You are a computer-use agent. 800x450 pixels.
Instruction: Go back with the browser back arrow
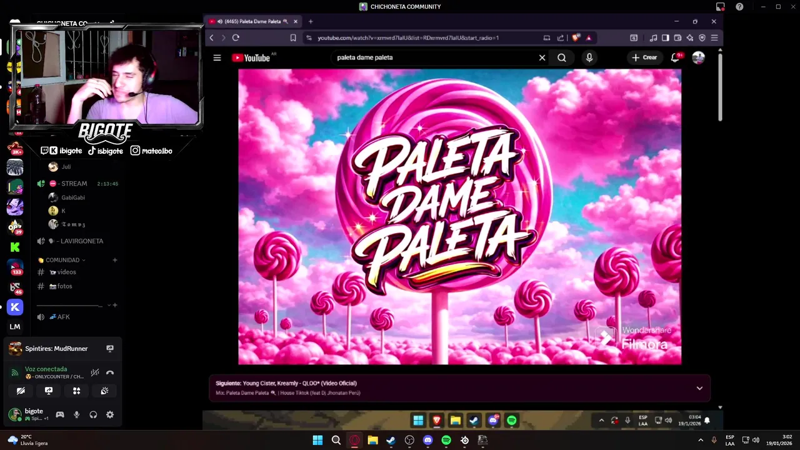(211, 37)
